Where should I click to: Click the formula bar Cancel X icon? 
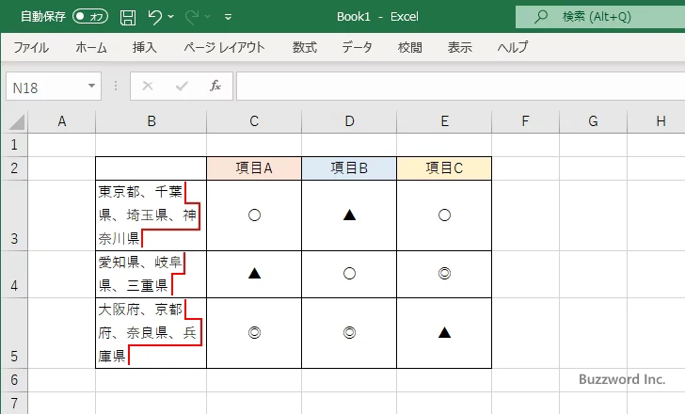click(x=147, y=86)
